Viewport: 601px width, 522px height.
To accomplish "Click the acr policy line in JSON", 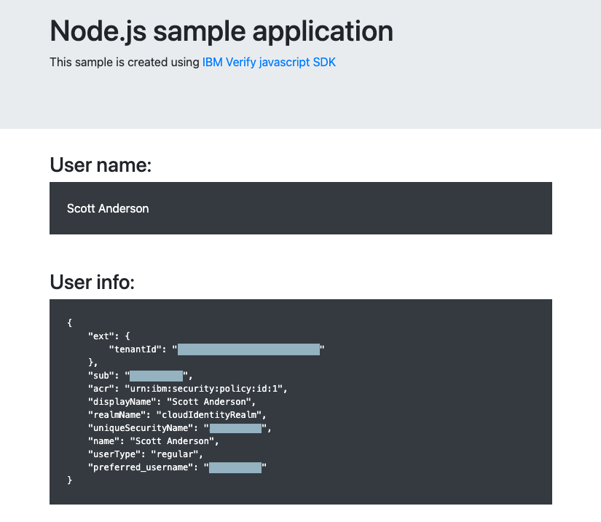I will click(187, 389).
